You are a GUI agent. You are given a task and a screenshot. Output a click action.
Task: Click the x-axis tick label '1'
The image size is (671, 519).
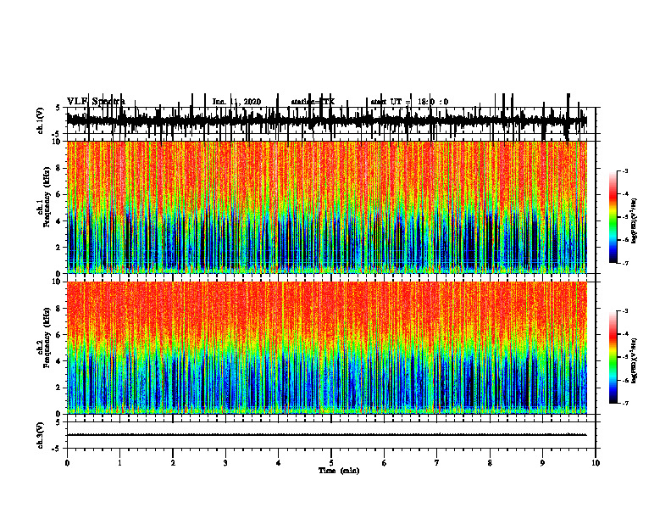click(x=119, y=463)
